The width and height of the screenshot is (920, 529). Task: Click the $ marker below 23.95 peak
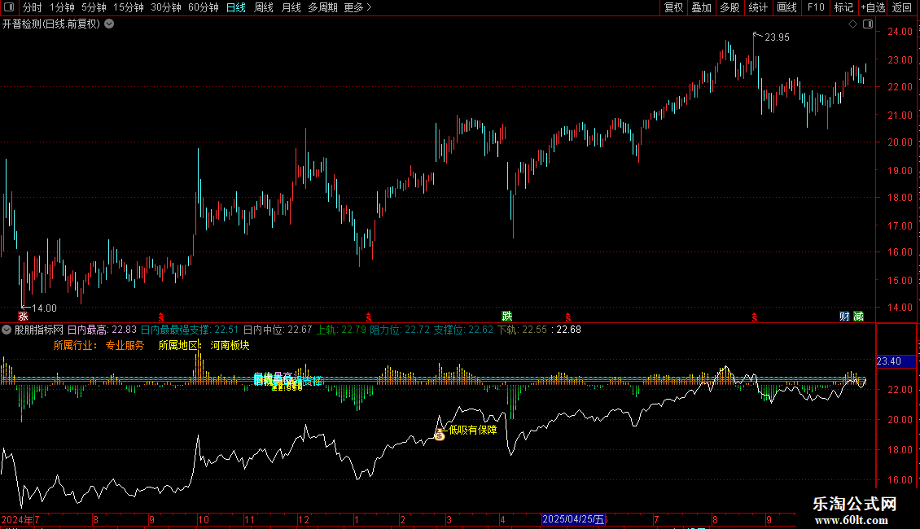point(755,317)
